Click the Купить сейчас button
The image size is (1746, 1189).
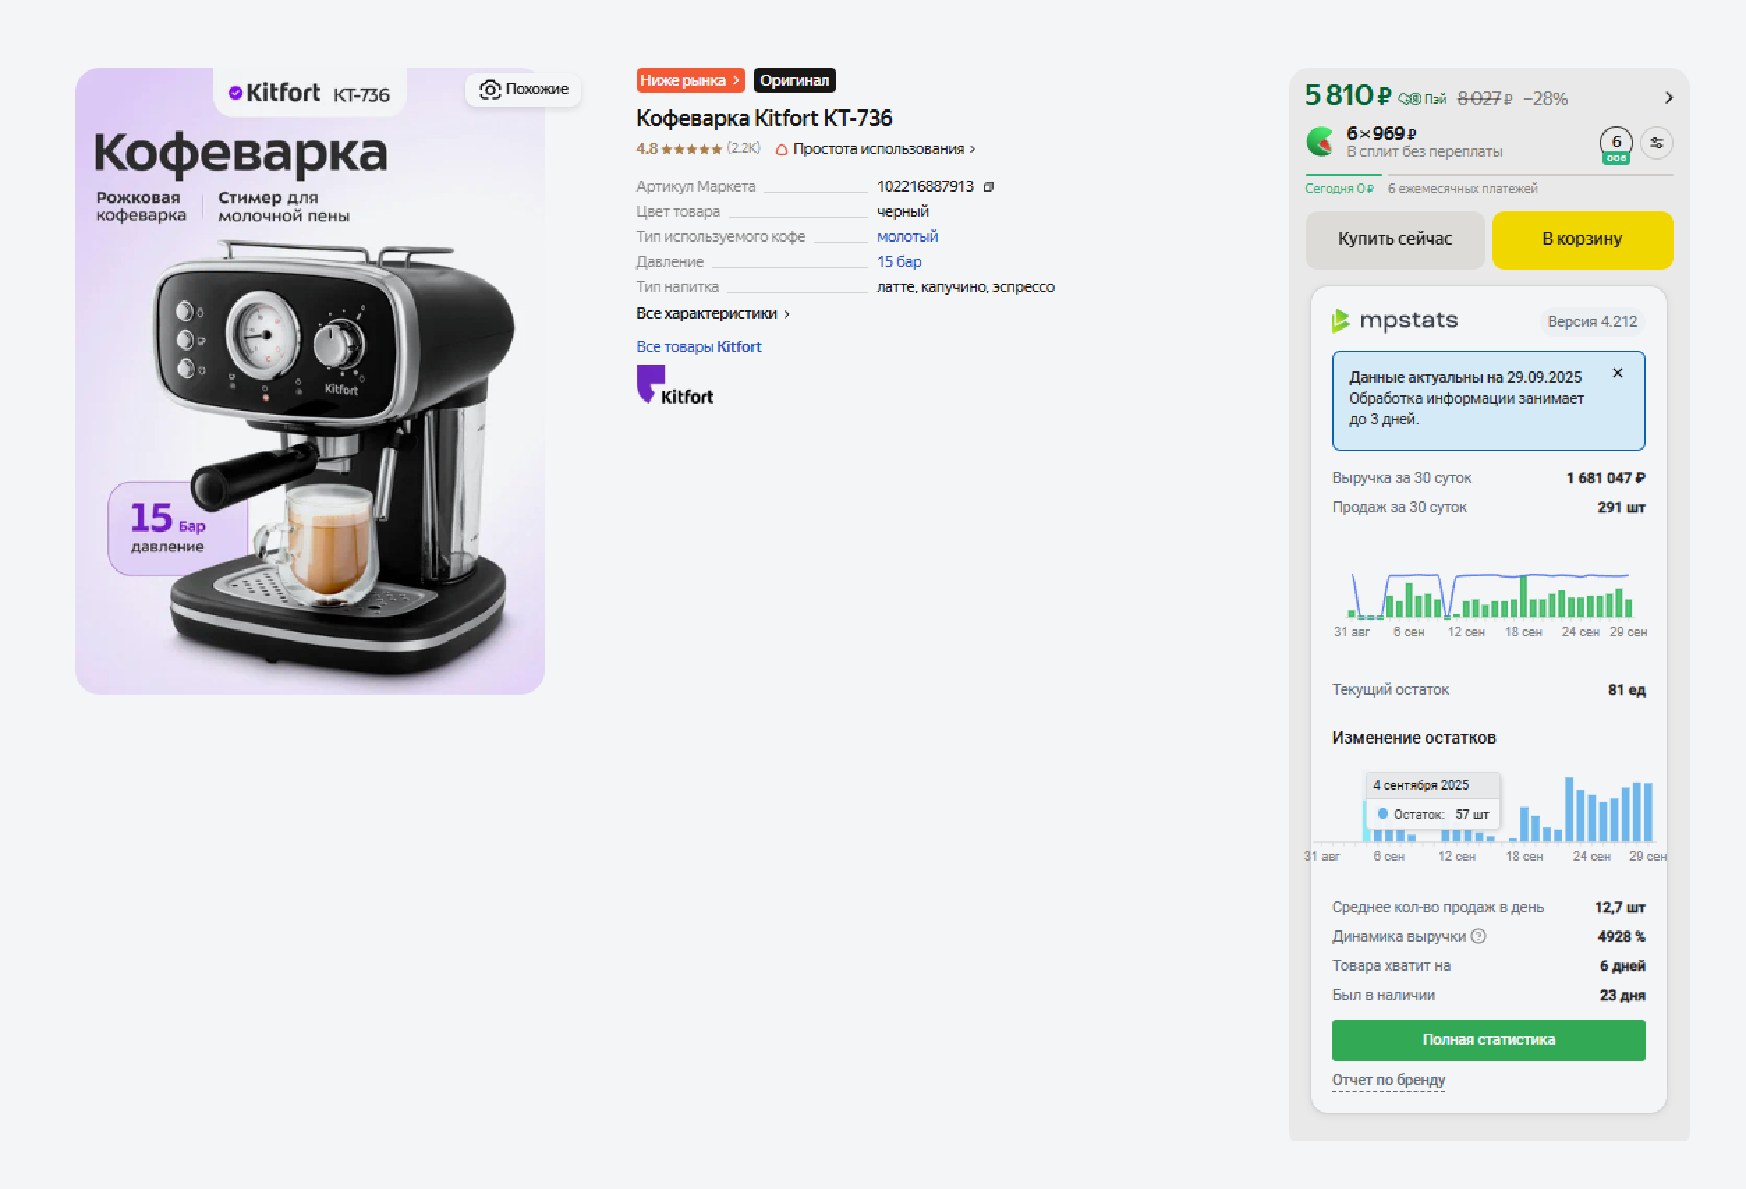coord(1394,239)
